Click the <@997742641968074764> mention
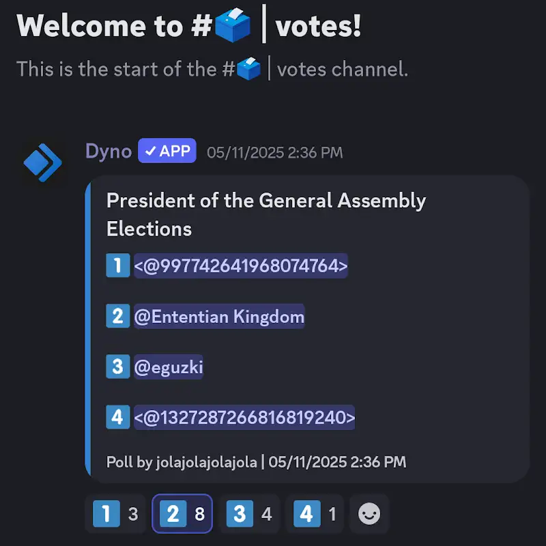546x546 pixels. pos(241,265)
